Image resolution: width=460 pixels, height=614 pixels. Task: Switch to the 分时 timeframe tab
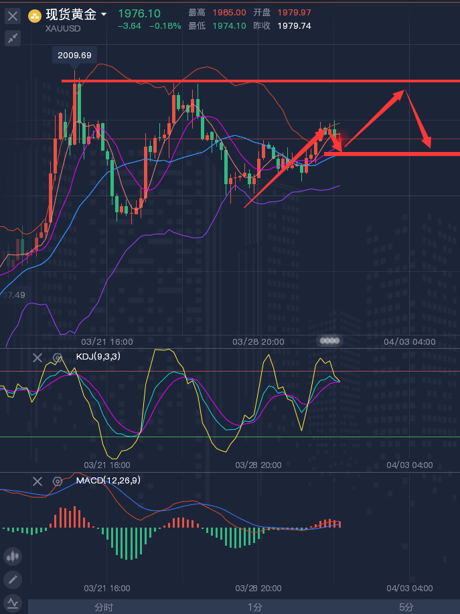coord(104,607)
